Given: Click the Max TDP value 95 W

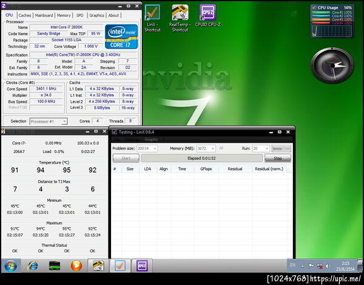Looking at the screenshot, I should point(96,33).
